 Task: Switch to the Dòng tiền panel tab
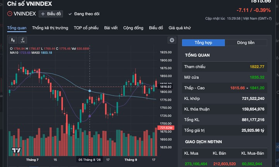(x=246, y=43)
